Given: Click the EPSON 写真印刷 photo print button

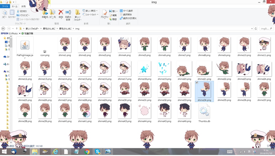Looking at the screenshot, I should point(27,33).
